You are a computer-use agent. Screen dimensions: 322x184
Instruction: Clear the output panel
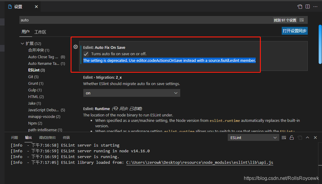point(284,138)
